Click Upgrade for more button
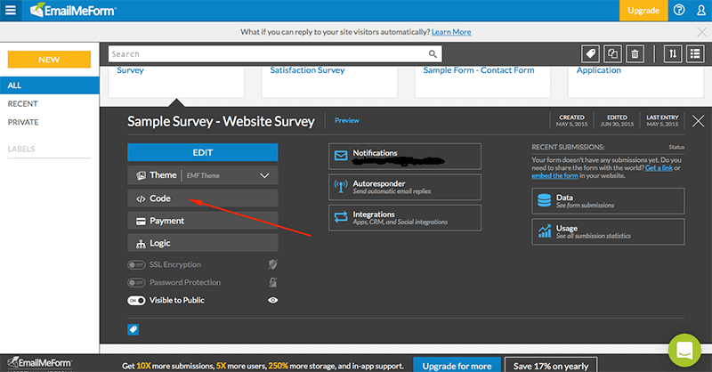 457,366
